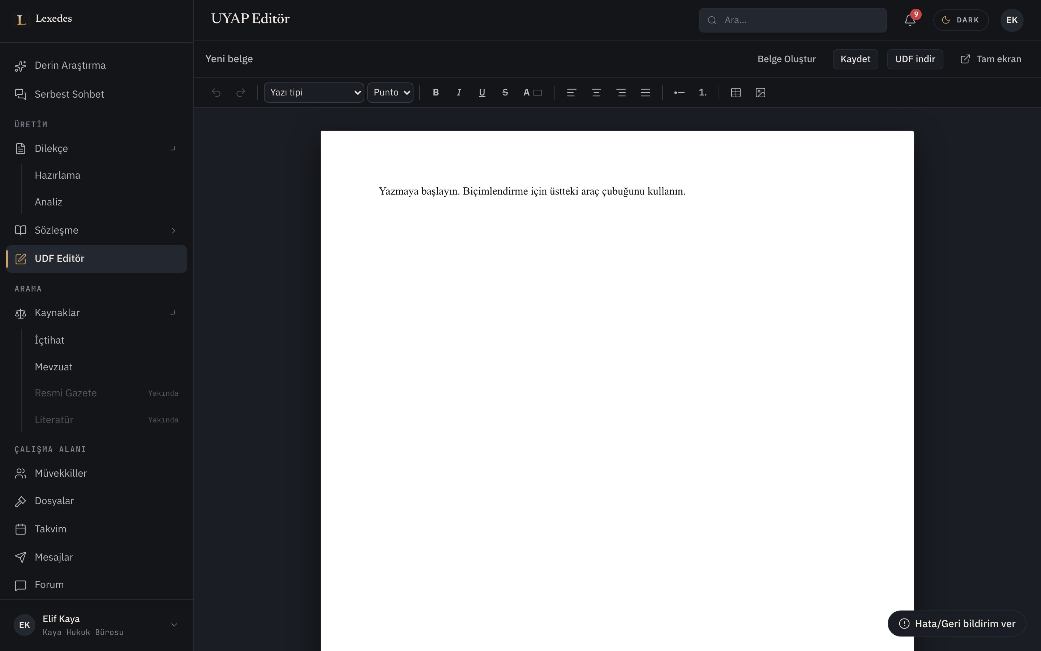Toggle underline formatting
Image resolution: width=1041 pixels, height=651 pixels.
coord(482,93)
